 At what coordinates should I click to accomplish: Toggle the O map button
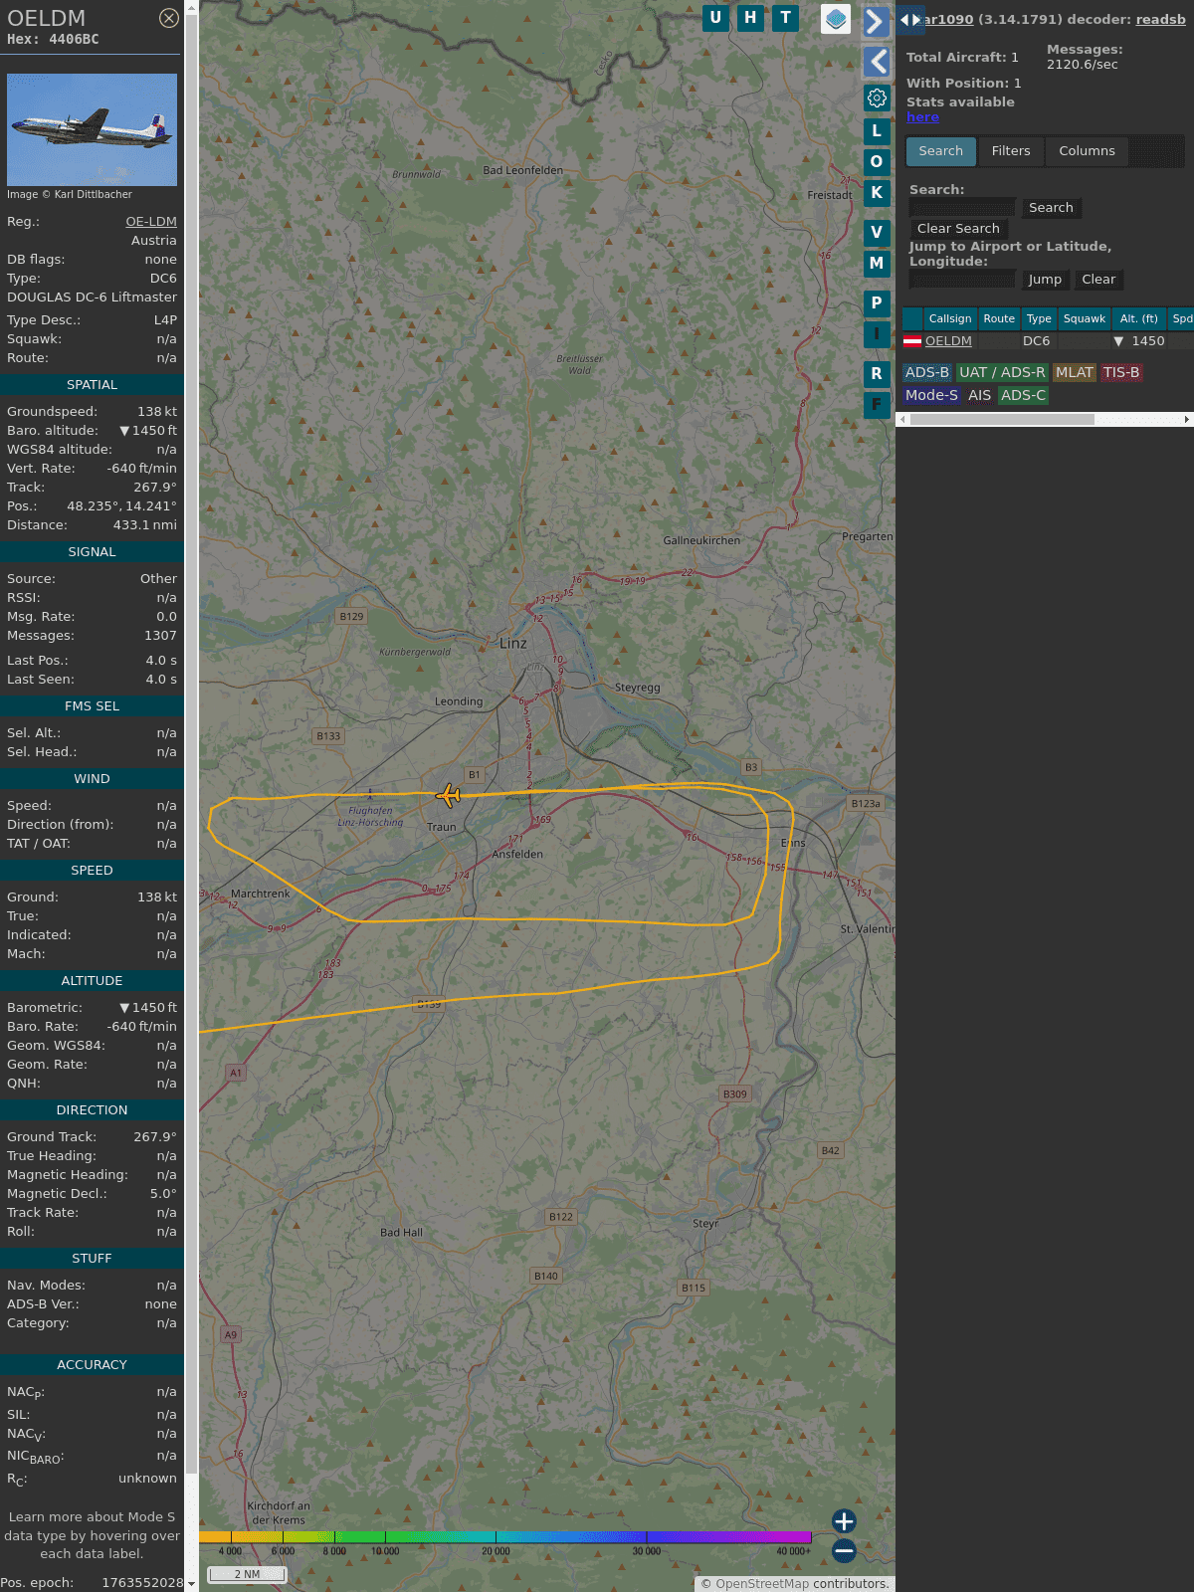[x=877, y=162]
